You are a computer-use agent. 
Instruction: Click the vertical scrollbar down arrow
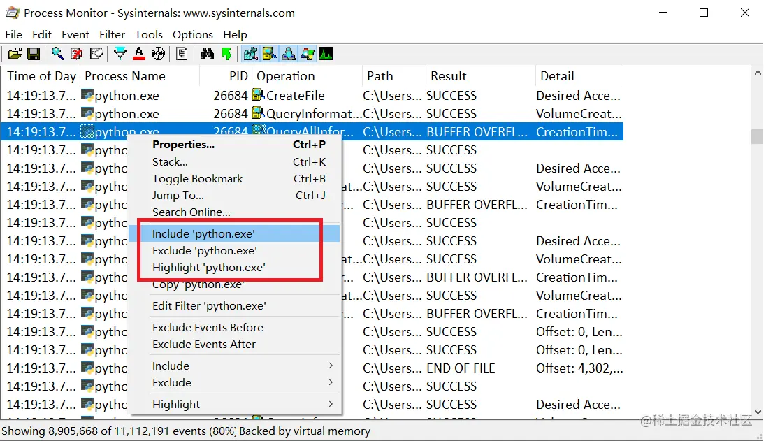coord(758,412)
